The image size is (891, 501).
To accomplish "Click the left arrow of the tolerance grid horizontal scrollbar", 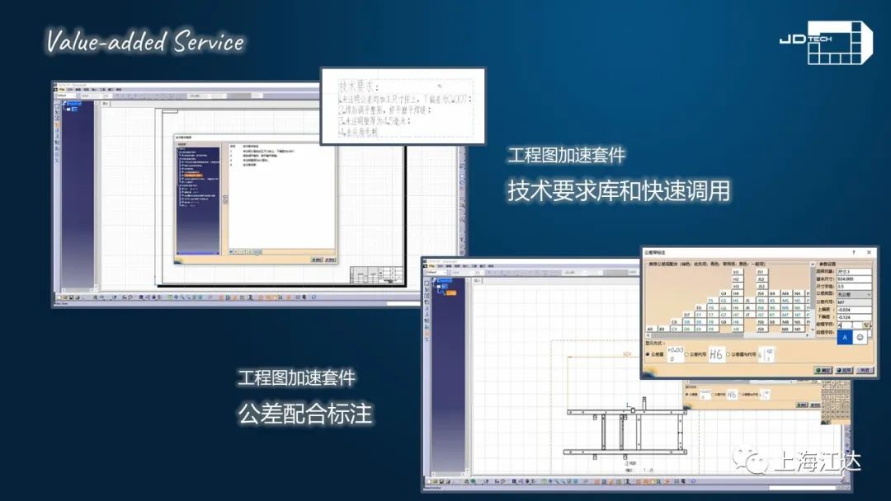I will click(649, 335).
